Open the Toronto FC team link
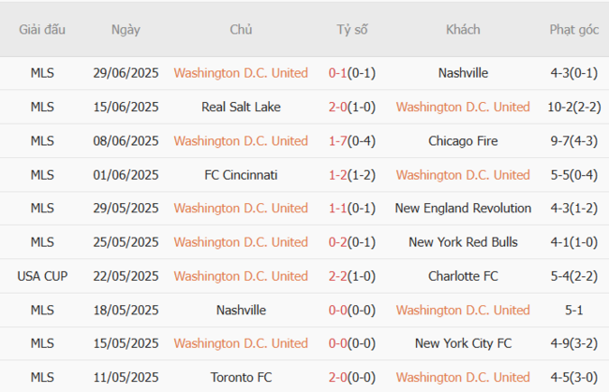 point(241,377)
